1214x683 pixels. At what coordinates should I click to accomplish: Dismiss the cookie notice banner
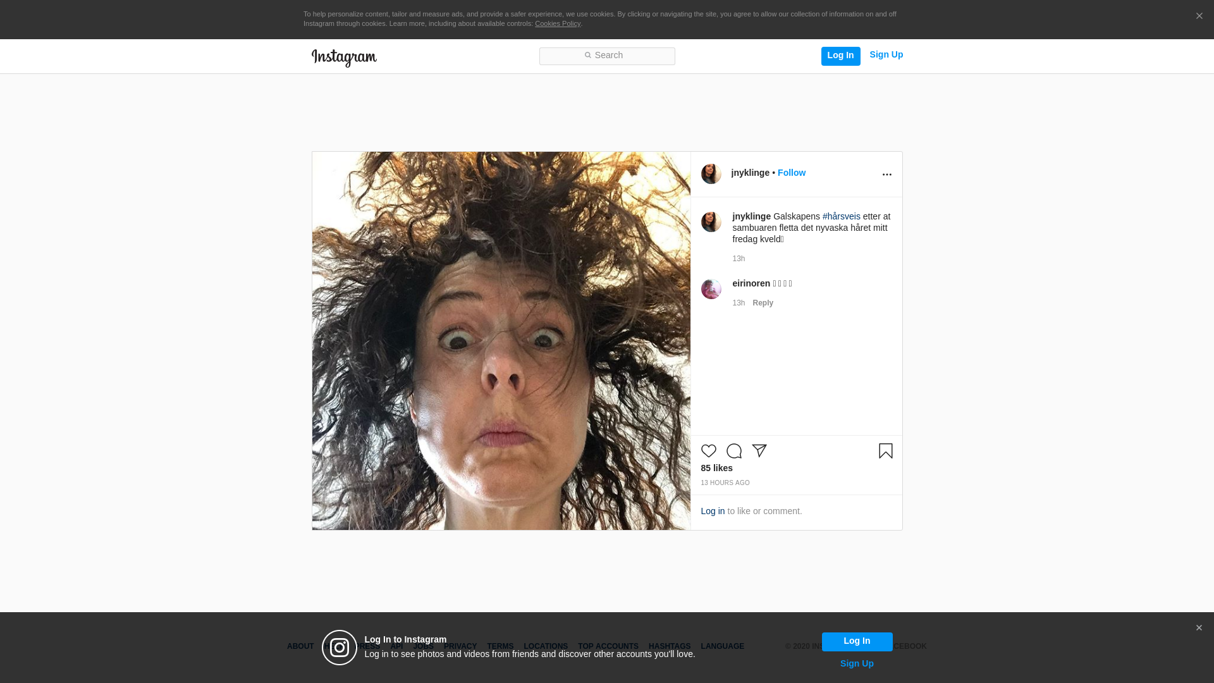pyautogui.click(x=1199, y=16)
